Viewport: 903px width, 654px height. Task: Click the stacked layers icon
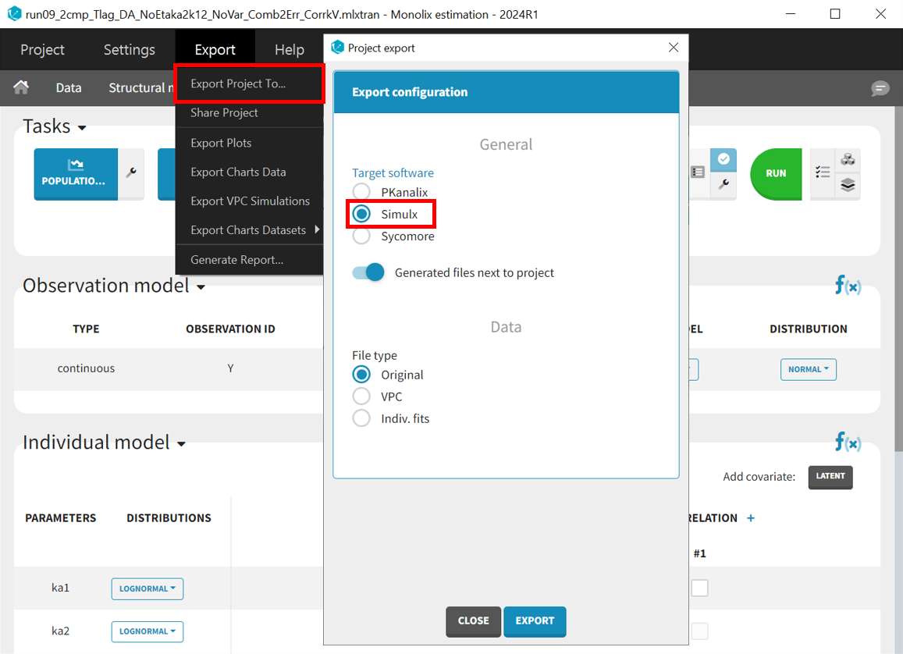tap(848, 186)
